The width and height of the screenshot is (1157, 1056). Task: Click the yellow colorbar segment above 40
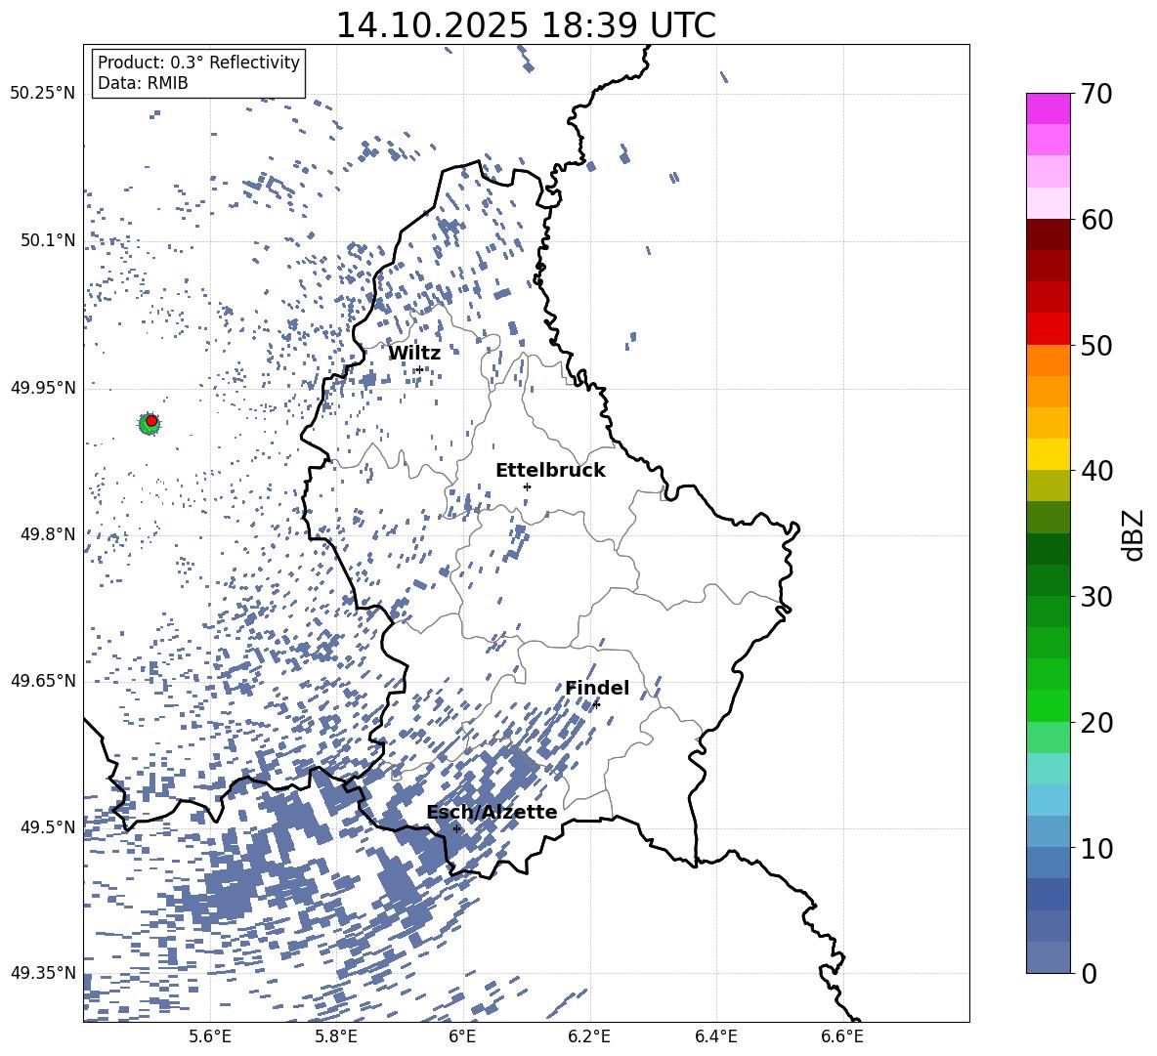[x=1048, y=455]
